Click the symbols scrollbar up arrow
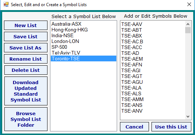 click(188, 24)
